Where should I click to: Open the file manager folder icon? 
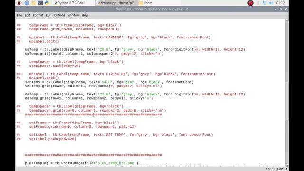click(33, 3)
